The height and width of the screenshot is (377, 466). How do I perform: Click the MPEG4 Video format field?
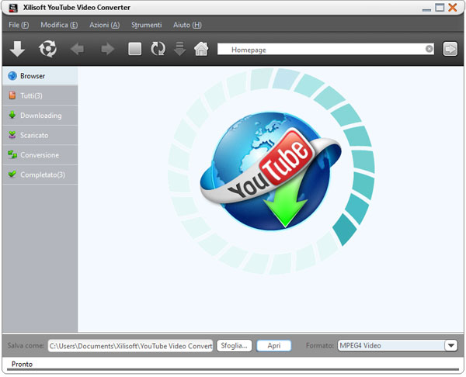pyautogui.click(x=391, y=345)
